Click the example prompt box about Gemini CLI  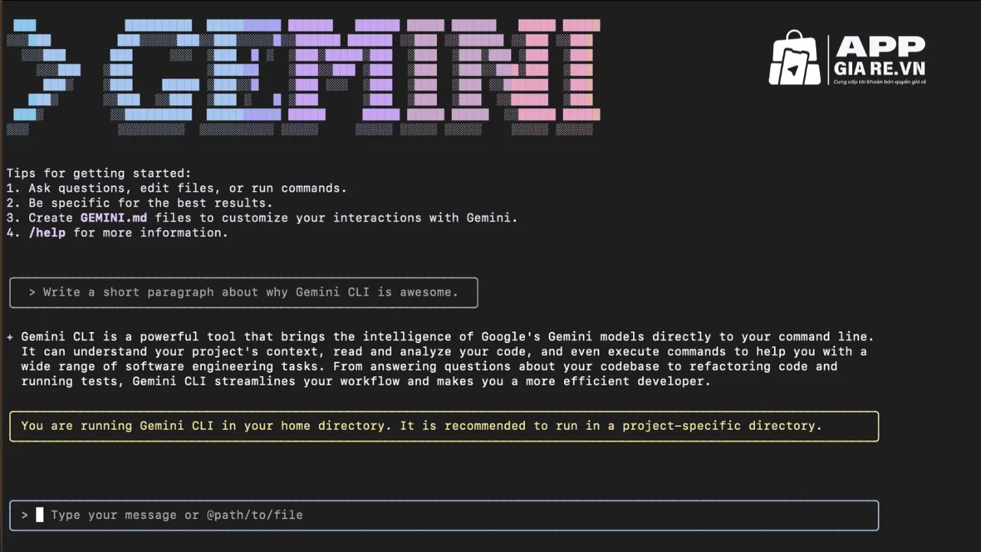tap(243, 292)
